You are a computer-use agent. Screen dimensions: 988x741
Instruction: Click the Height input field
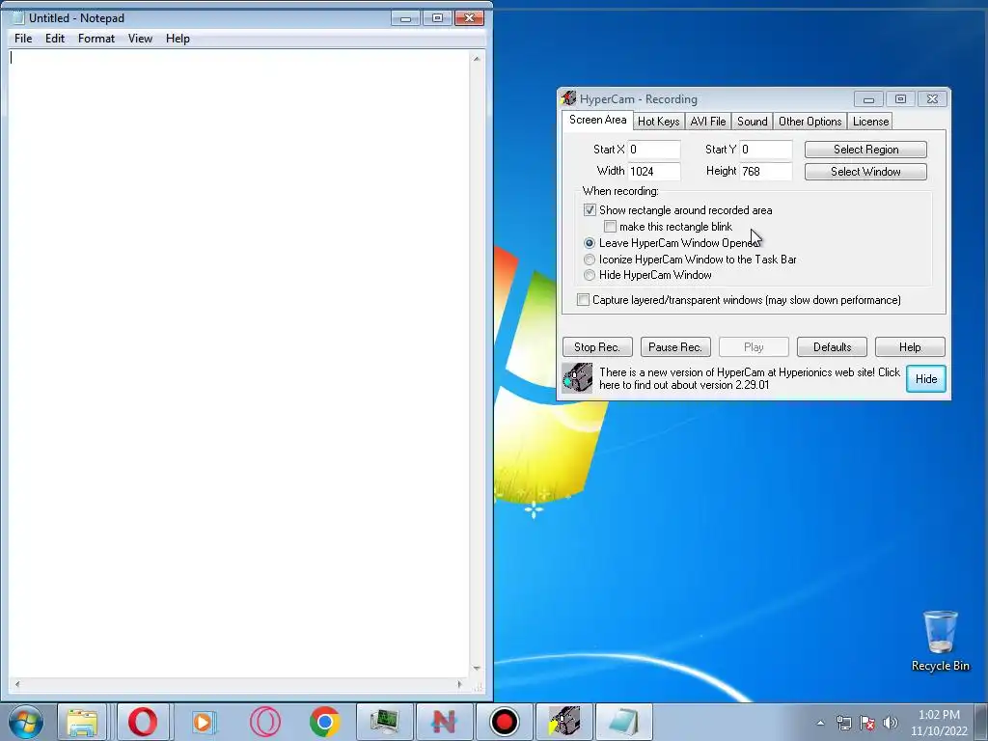click(x=765, y=172)
